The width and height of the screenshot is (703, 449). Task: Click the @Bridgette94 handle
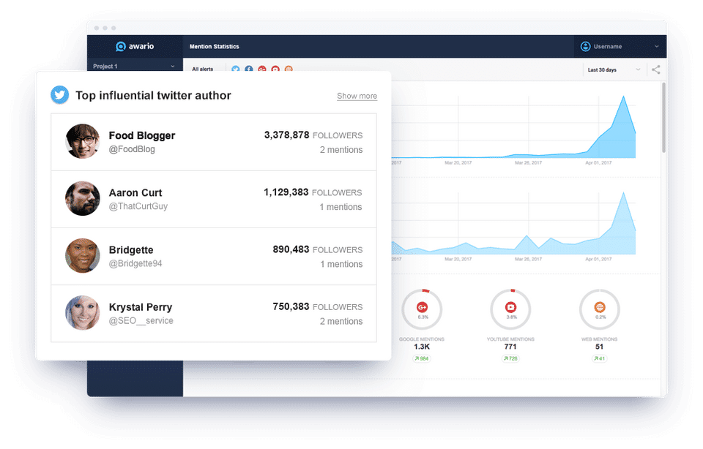coord(135,264)
